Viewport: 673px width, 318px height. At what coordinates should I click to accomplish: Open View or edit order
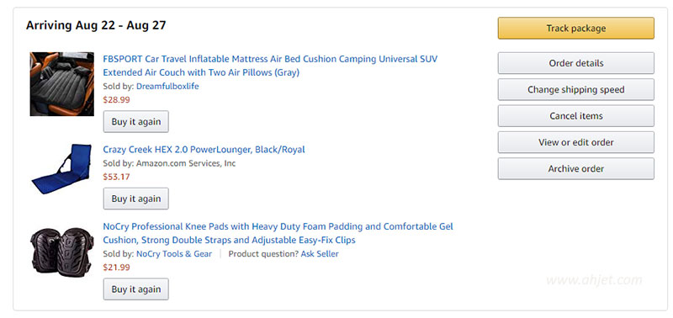tap(576, 142)
